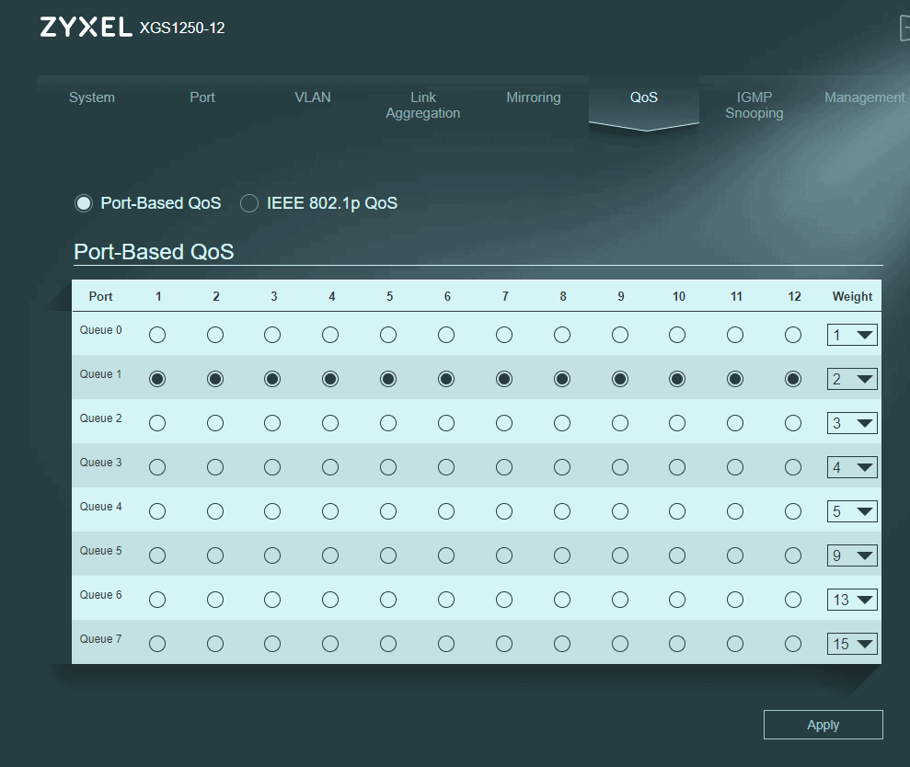Switch to Link Aggregation tab
The width and height of the screenshot is (910, 767).
pyautogui.click(x=423, y=105)
